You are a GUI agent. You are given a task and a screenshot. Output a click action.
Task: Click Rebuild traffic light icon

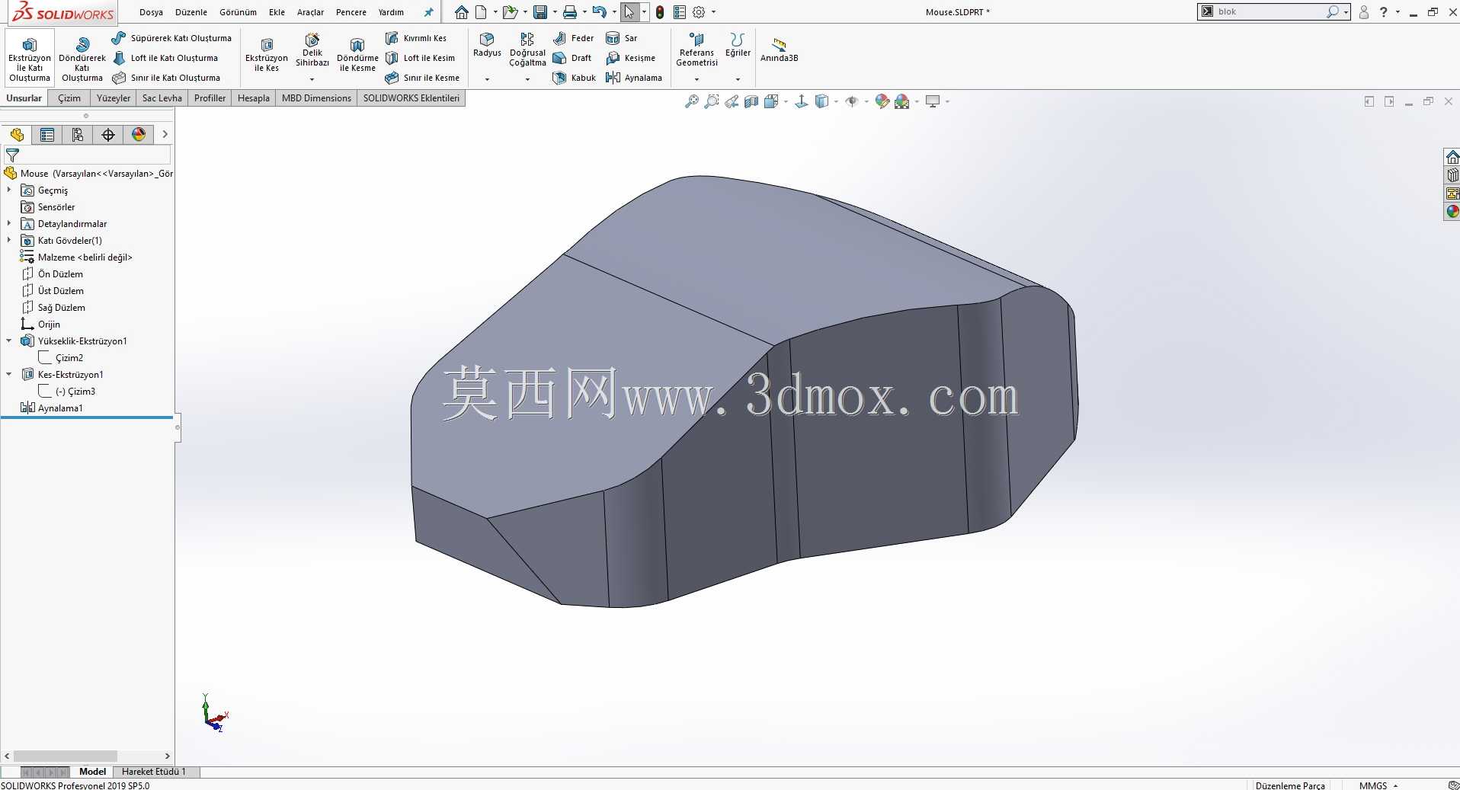[x=660, y=12]
